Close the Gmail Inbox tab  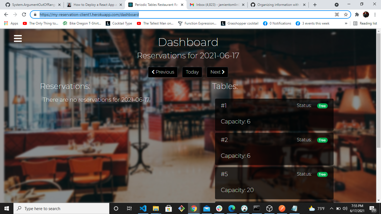pyautogui.click(x=243, y=5)
